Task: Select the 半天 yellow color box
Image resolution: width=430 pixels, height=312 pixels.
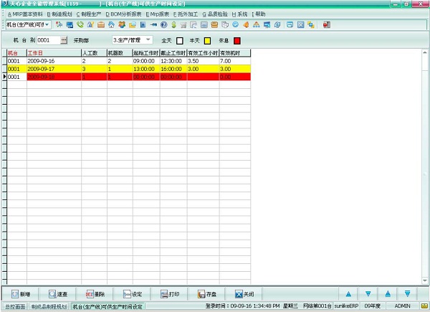Action: click(209, 40)
